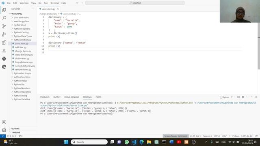260x146 pixels.
Task: Open the Edge tools icon in activity bar
Action: [x=4, y=67]
